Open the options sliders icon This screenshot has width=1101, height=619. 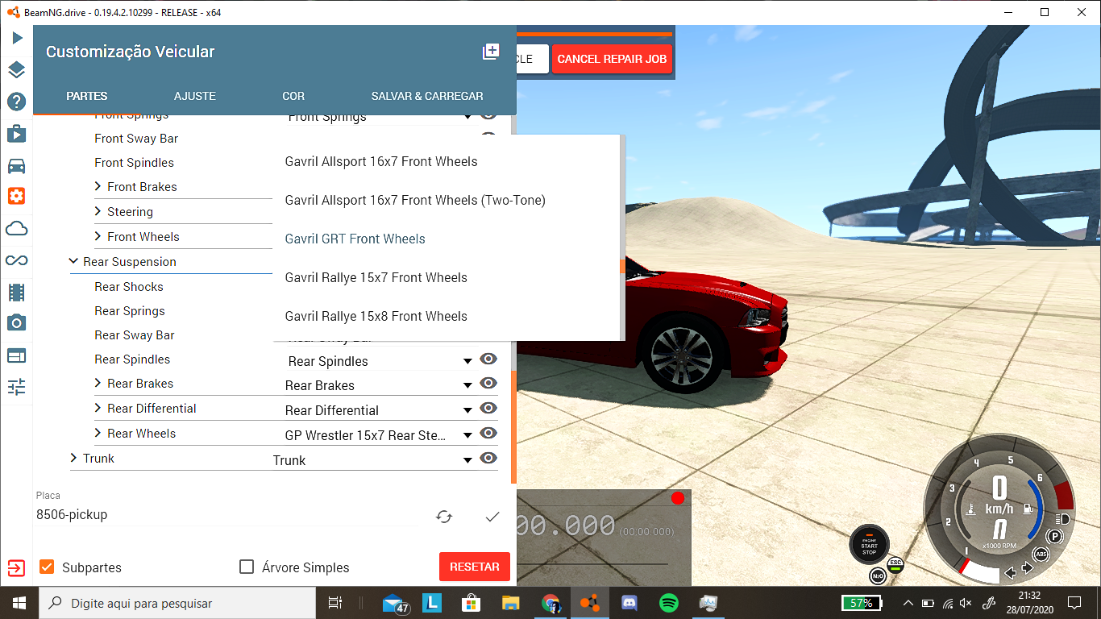pos(16,387)
